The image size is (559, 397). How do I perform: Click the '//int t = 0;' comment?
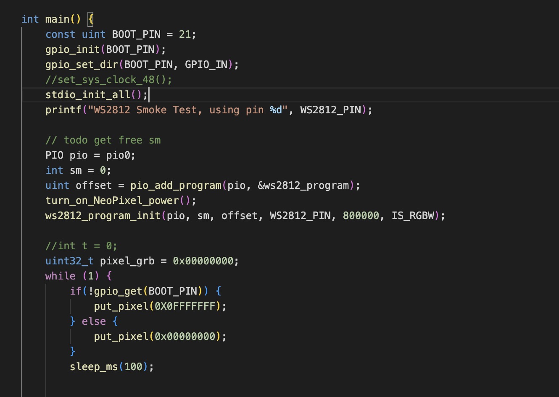pyautogui.click(x=82, y=246)
